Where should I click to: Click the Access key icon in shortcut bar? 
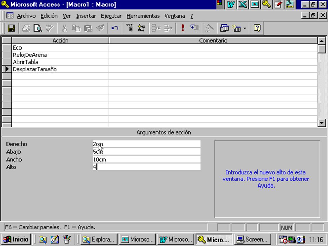click(266, 4)
